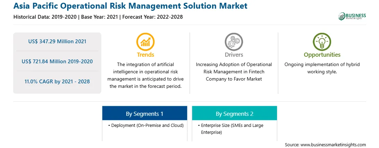Select the By Segments 1 header
Screen dimensions: 379x148
tap(144, 113)
